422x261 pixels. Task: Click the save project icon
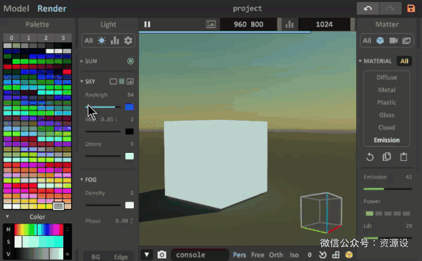click(411, 9)
